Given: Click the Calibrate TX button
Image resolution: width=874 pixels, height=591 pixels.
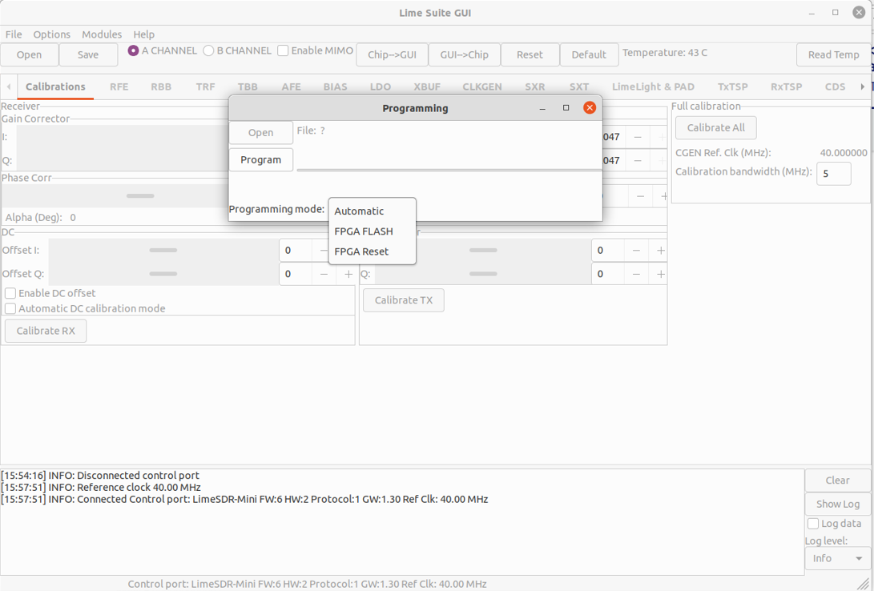Looking at the screenshot, I should tap(404, 300).
